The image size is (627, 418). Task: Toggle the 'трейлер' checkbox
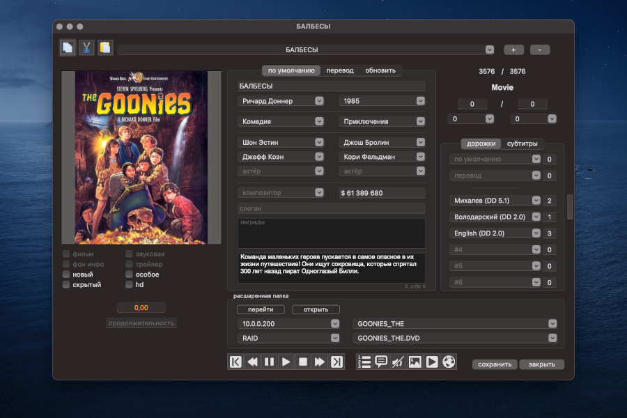coord(129,264)
